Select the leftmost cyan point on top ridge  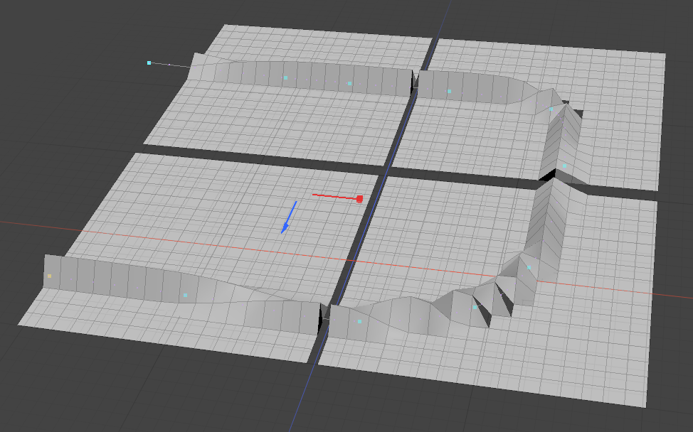[285, 77]
